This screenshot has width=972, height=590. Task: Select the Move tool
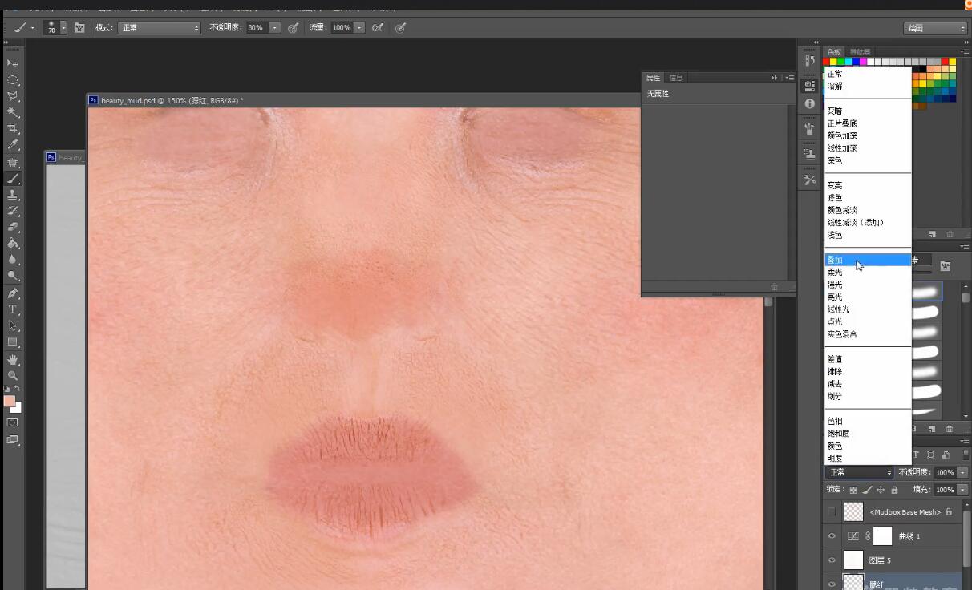[13, 63]
